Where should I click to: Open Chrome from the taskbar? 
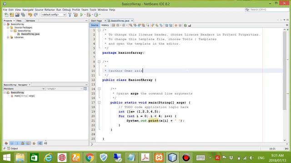90,158
